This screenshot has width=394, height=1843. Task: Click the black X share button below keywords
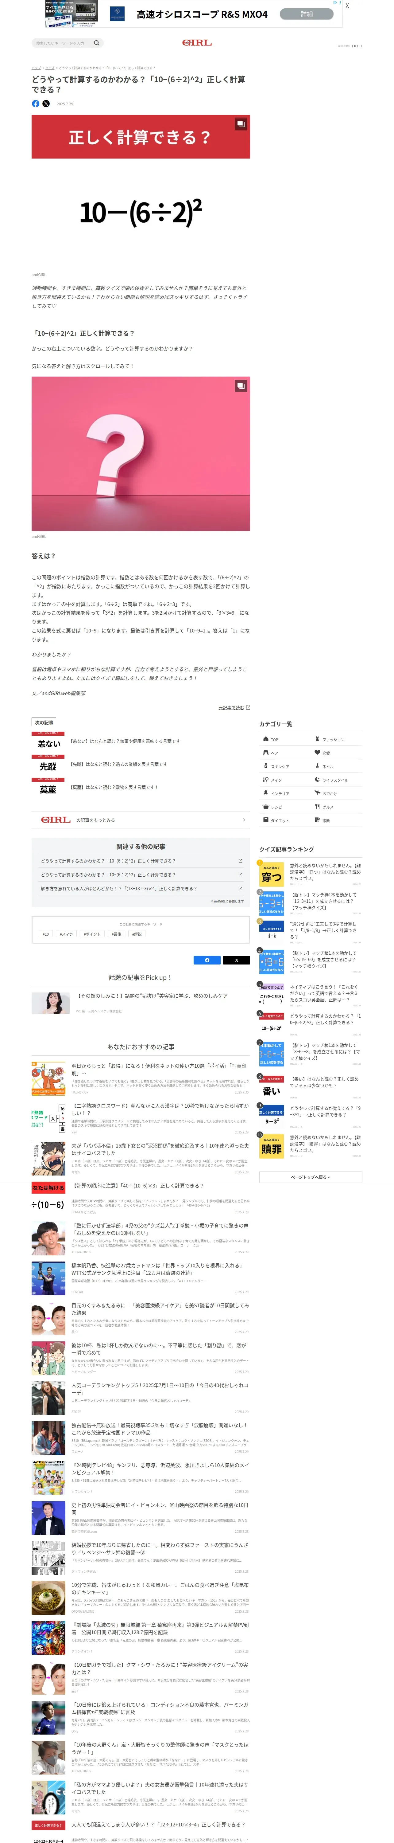click(237, 960)
